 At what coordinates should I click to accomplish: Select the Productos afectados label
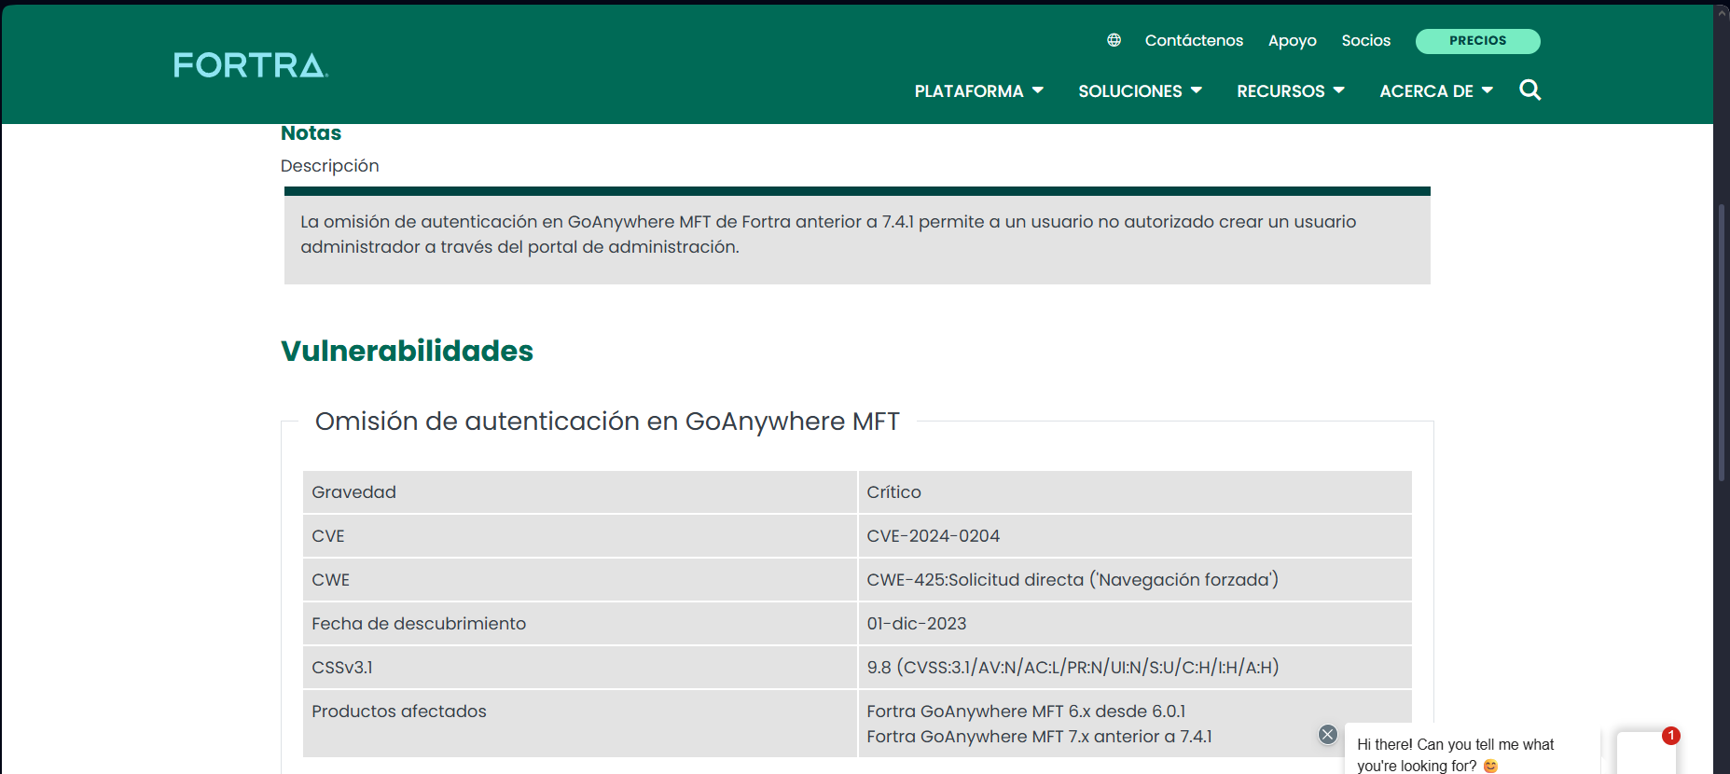399,712
